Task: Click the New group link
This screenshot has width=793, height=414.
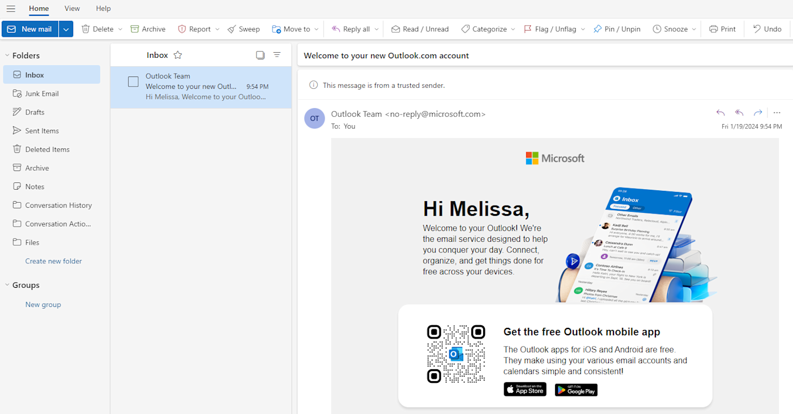Action: [x=43, y=305]
